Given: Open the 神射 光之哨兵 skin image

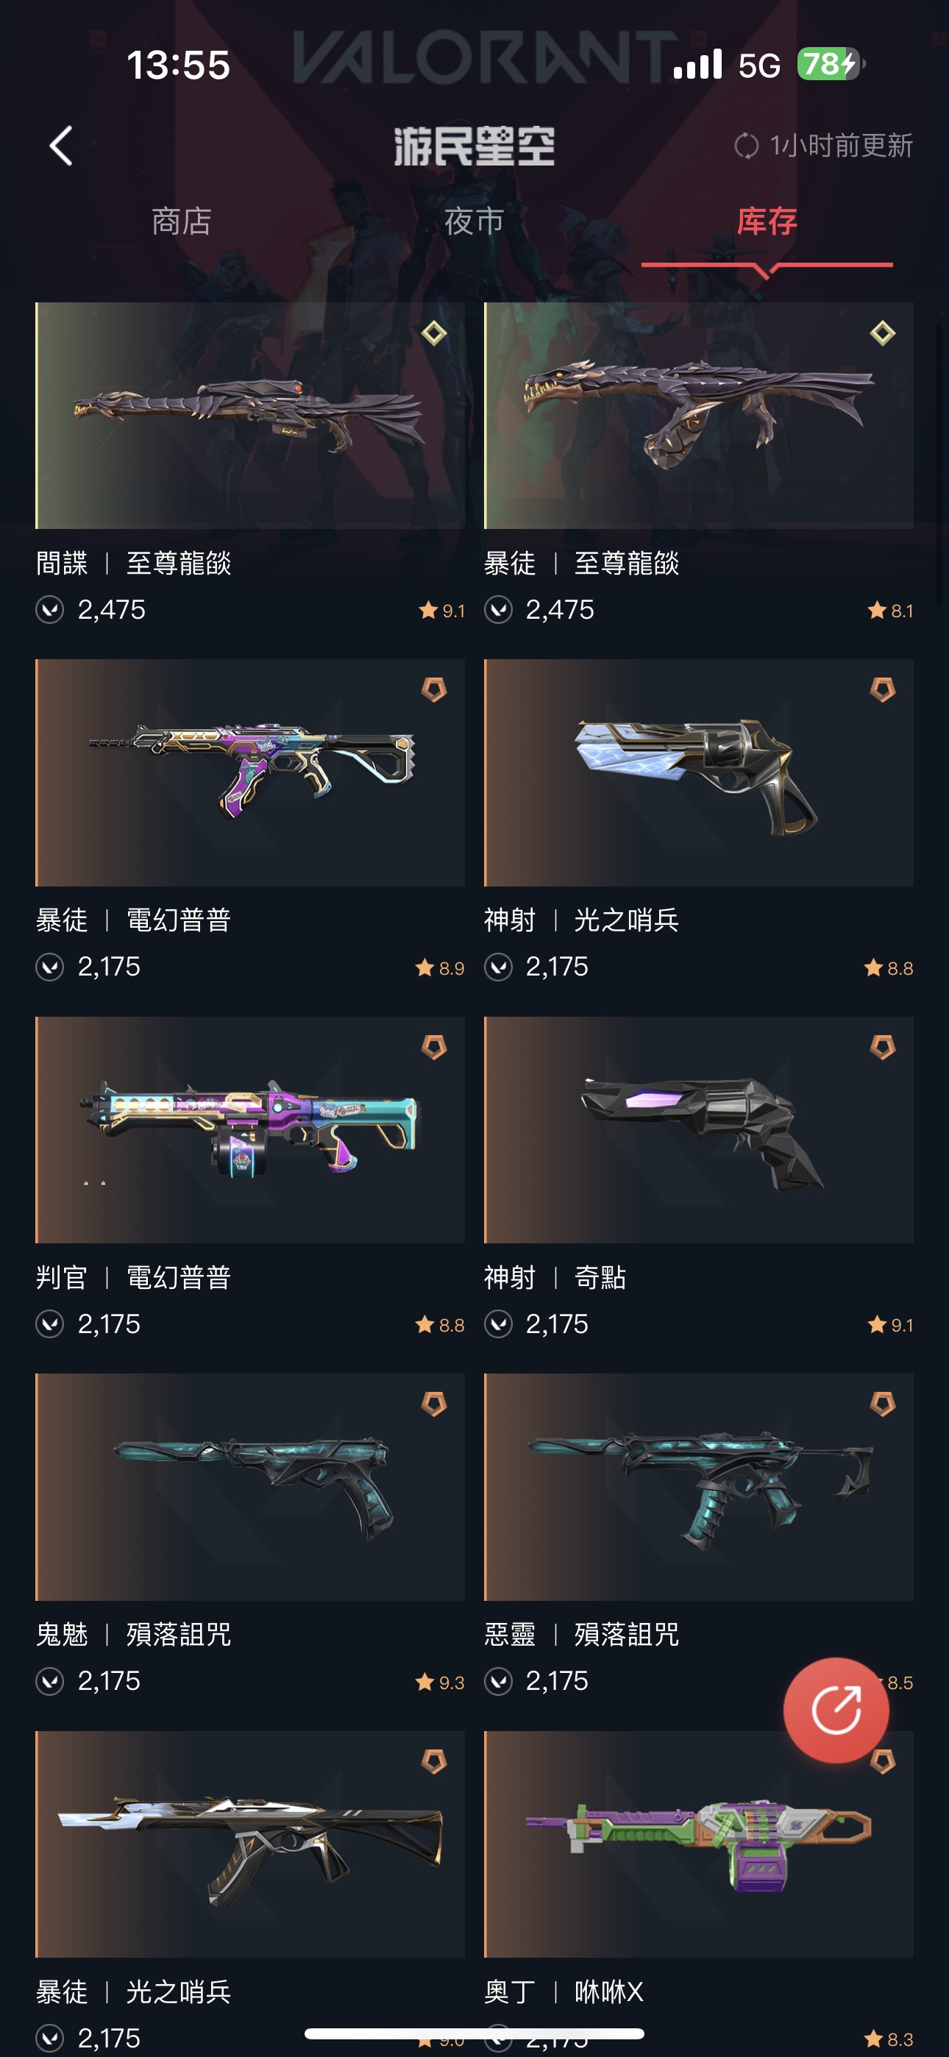Looking at the screenshot, I should tap(698, 772).
